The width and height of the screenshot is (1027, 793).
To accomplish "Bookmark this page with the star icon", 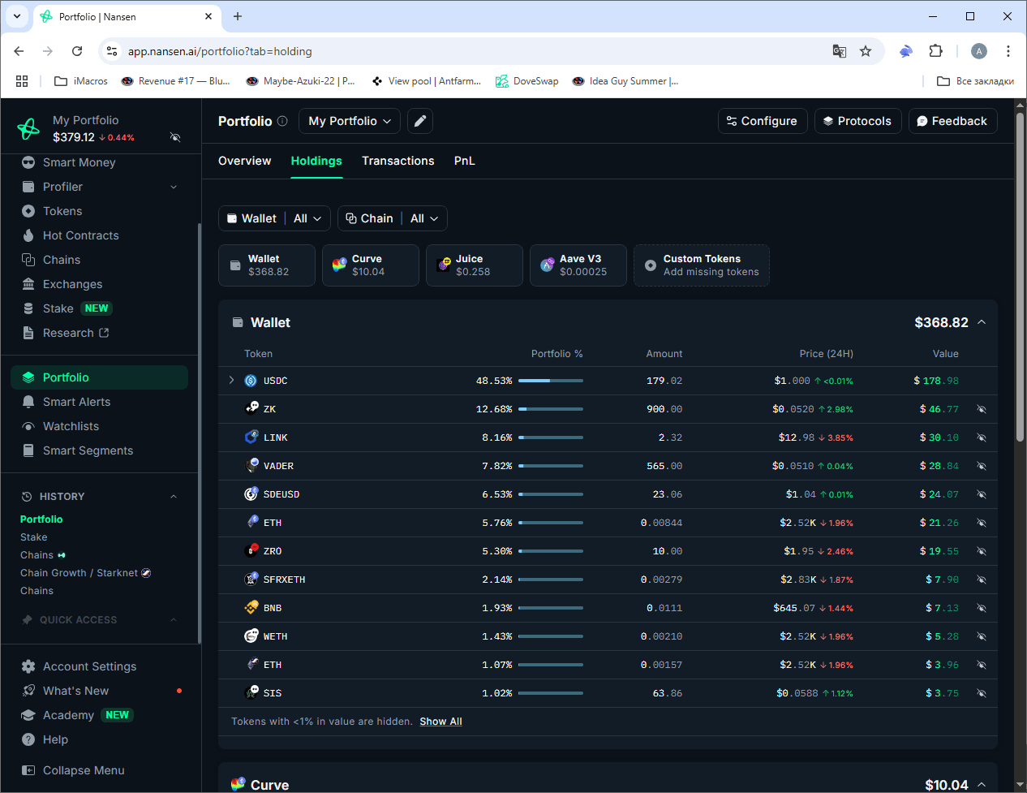I will coord(866,51).
